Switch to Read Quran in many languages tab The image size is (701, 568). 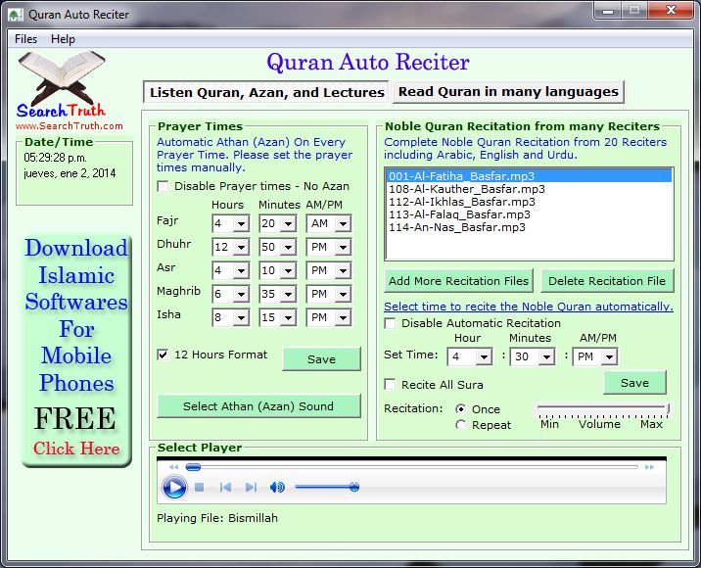tap(508, 92)
